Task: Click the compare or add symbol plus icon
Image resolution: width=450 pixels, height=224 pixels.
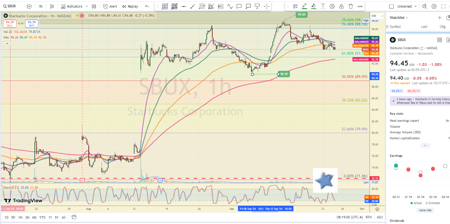Action: [29, 6]
